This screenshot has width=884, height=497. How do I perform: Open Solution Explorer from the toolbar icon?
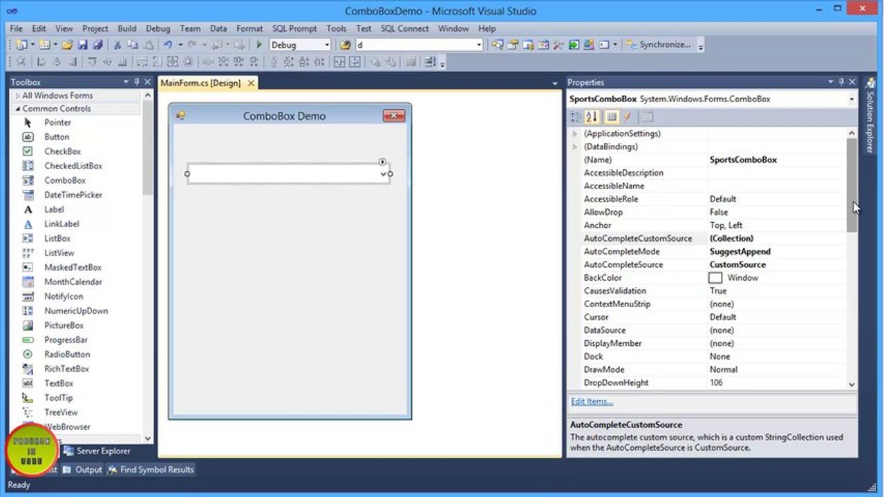(x=498, y=45)
